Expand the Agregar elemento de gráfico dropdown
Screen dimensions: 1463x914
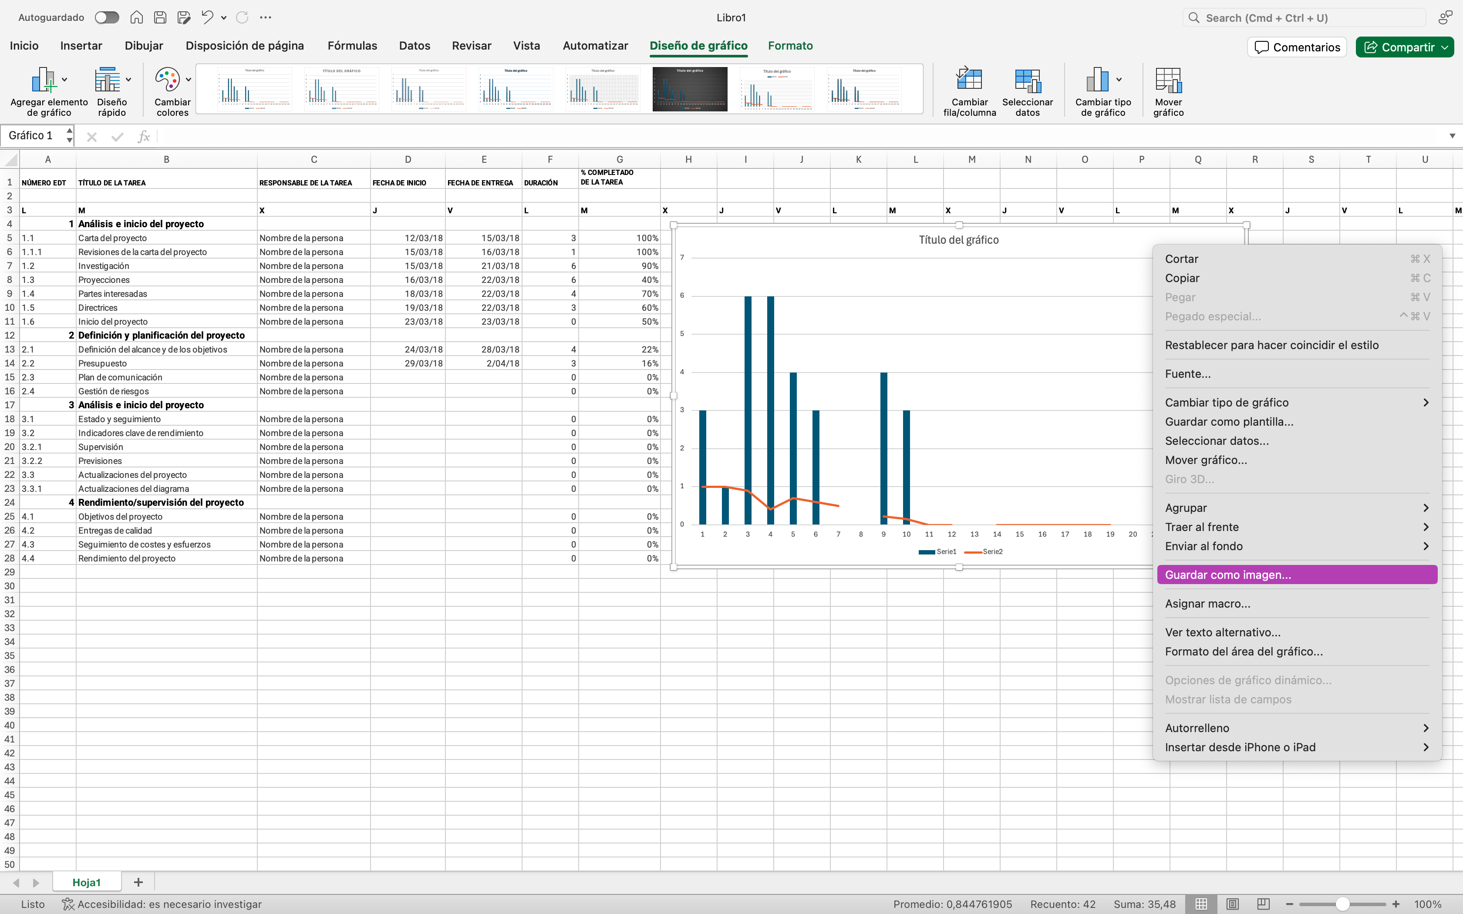(x=65, y=80)
